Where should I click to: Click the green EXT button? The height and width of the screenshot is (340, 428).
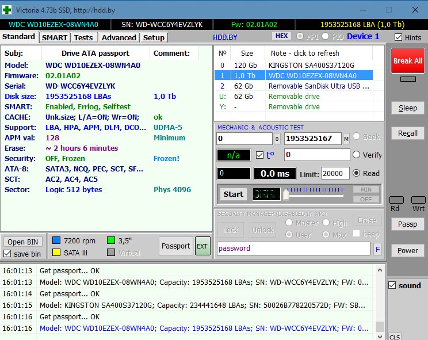tap(202, 246)
